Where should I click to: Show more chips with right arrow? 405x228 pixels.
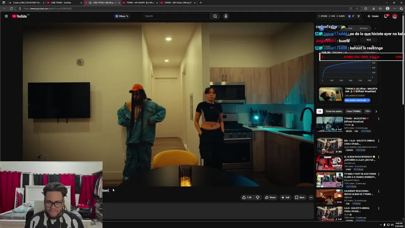click(376, 111)
